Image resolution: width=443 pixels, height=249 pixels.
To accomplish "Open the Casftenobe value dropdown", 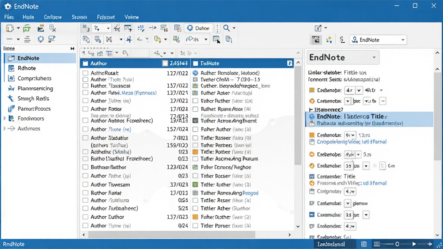I will (x=359, y=90).
